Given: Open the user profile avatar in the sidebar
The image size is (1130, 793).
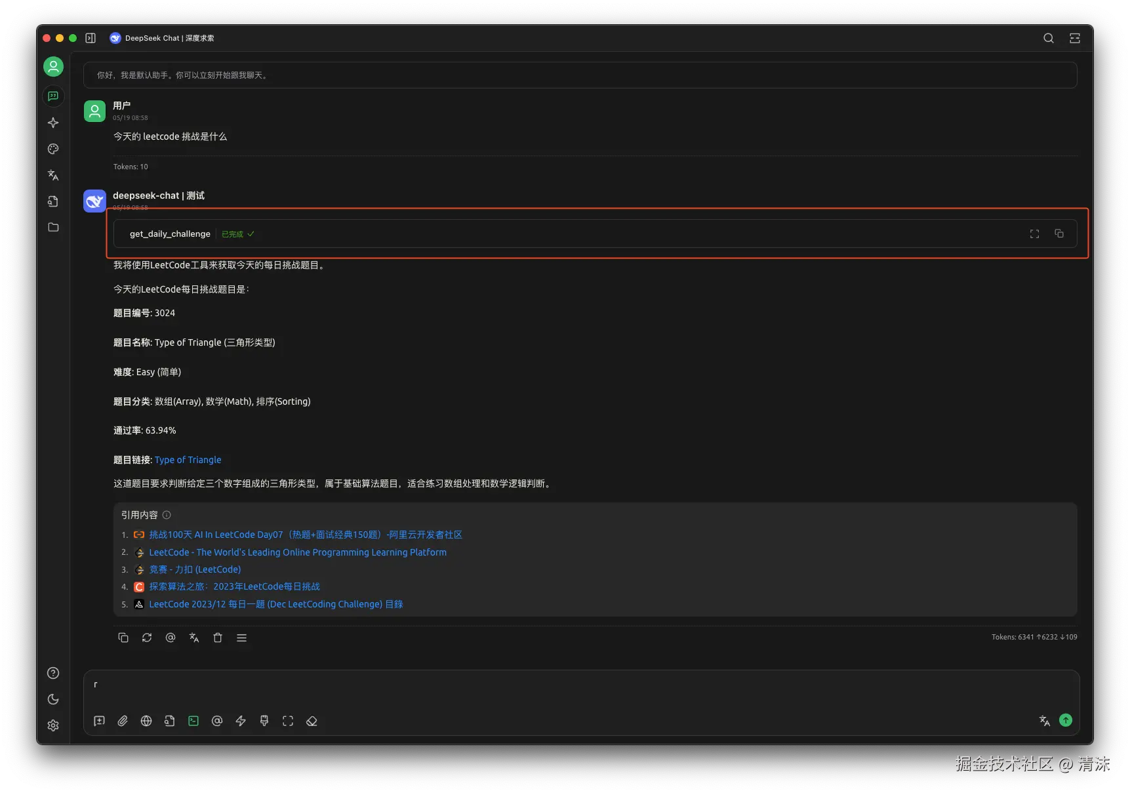Looking at the screenshot, I should pos(53,66).
